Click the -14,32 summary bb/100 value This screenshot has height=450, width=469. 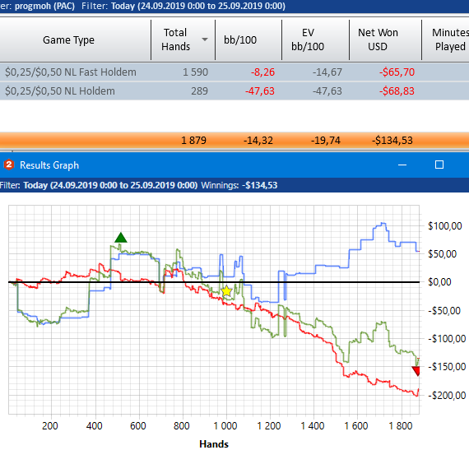(258, 140)
